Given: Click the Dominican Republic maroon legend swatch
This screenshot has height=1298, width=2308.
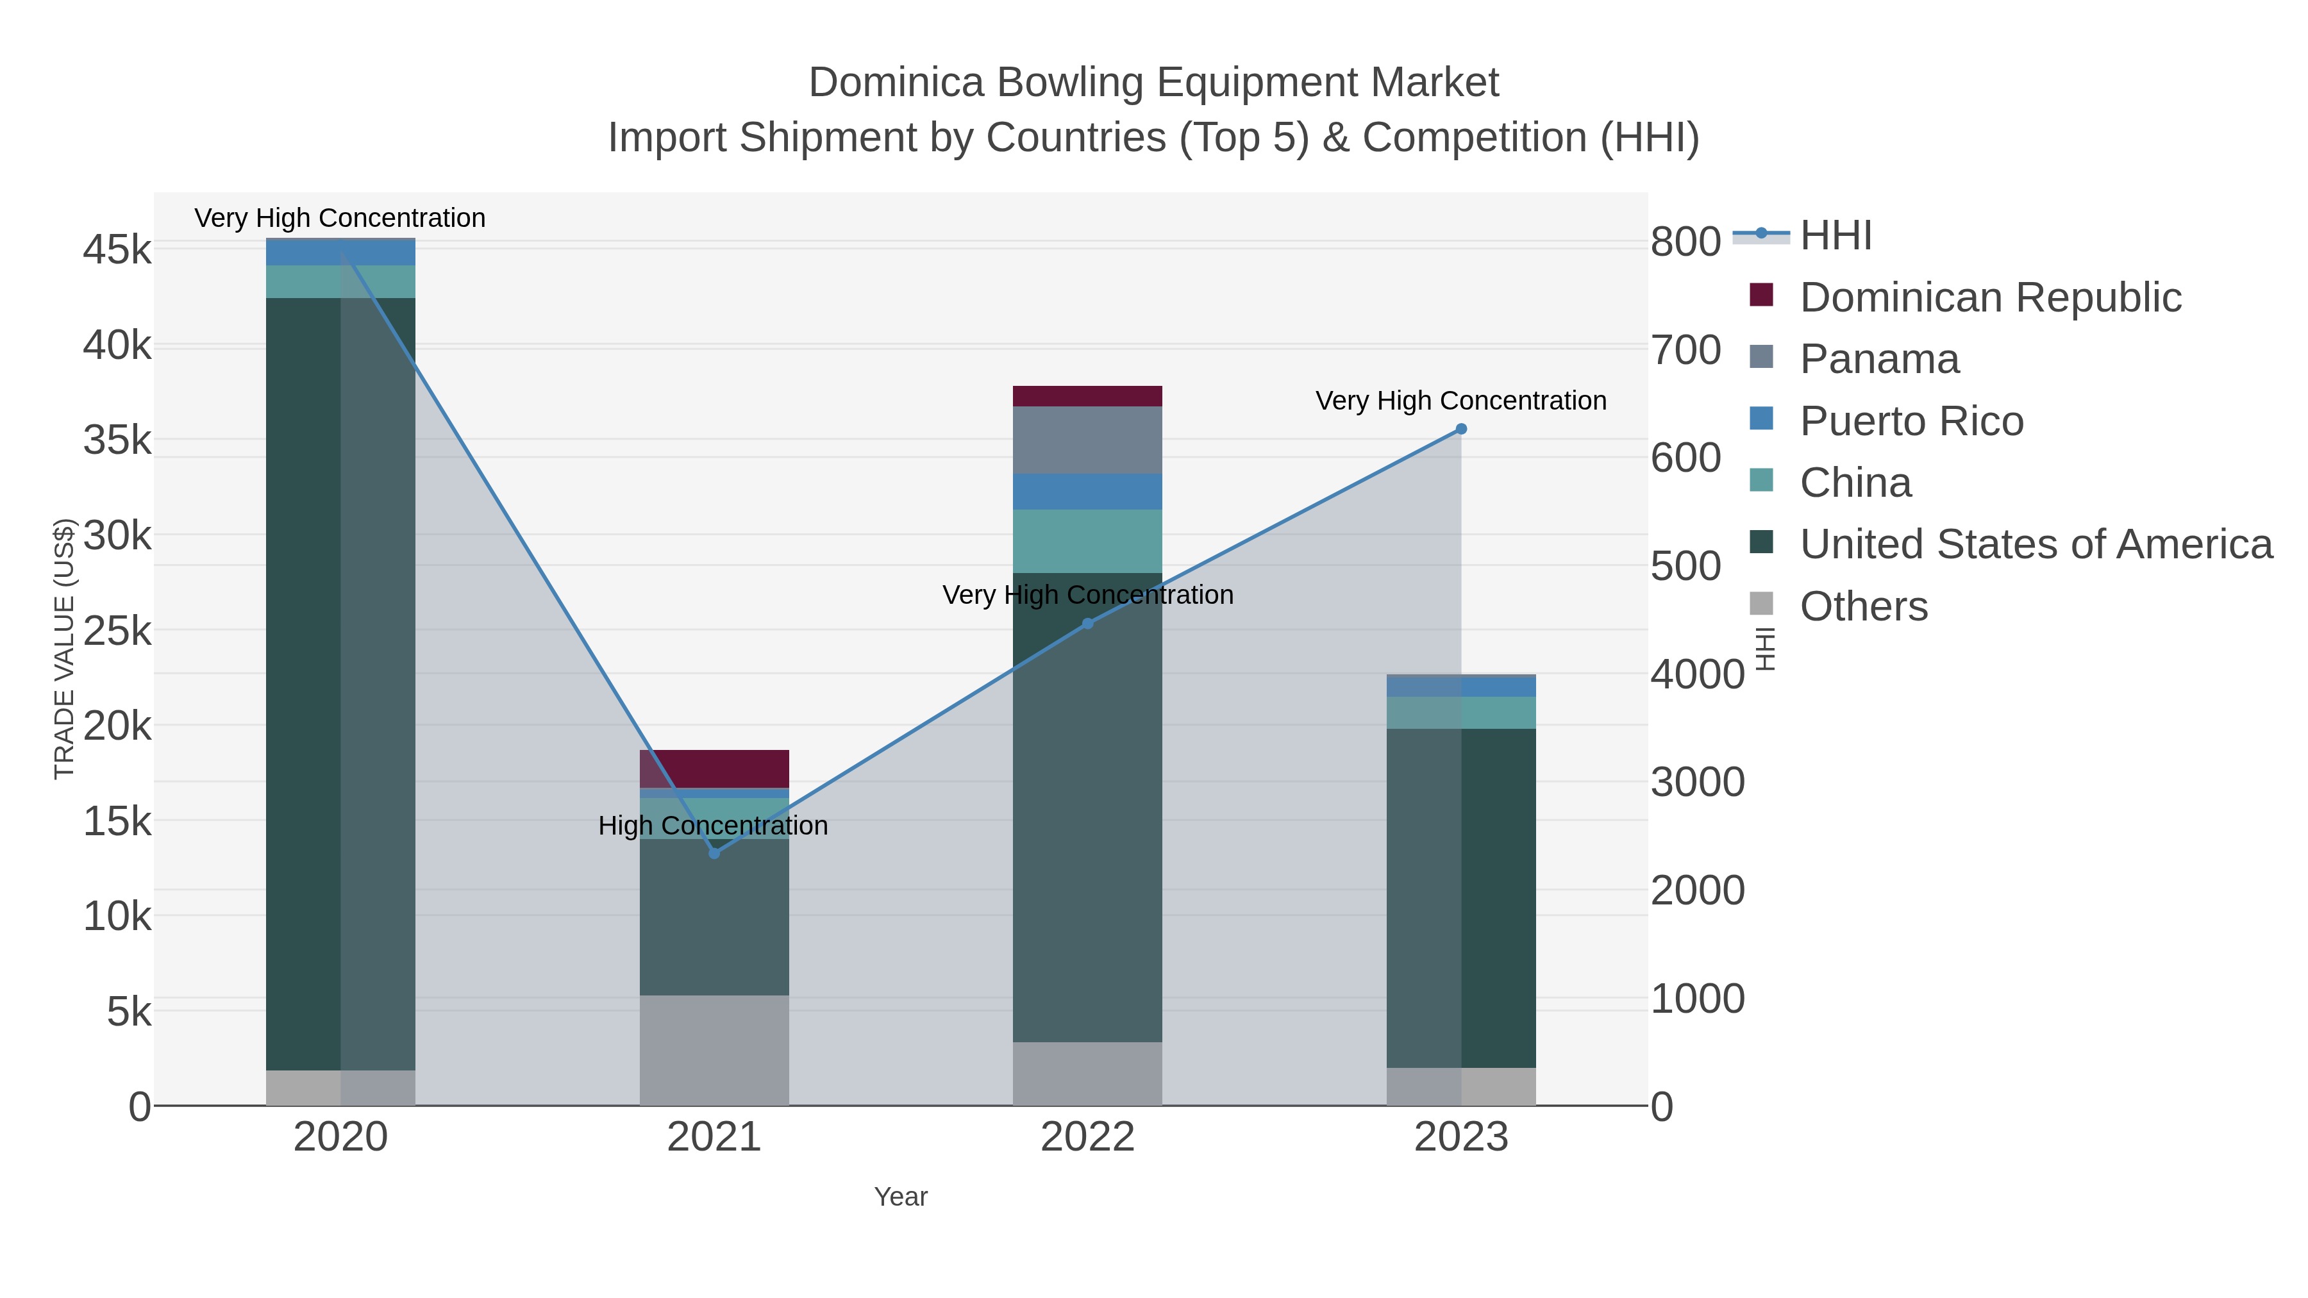Looking at the screenshot, I should 1762,295.
